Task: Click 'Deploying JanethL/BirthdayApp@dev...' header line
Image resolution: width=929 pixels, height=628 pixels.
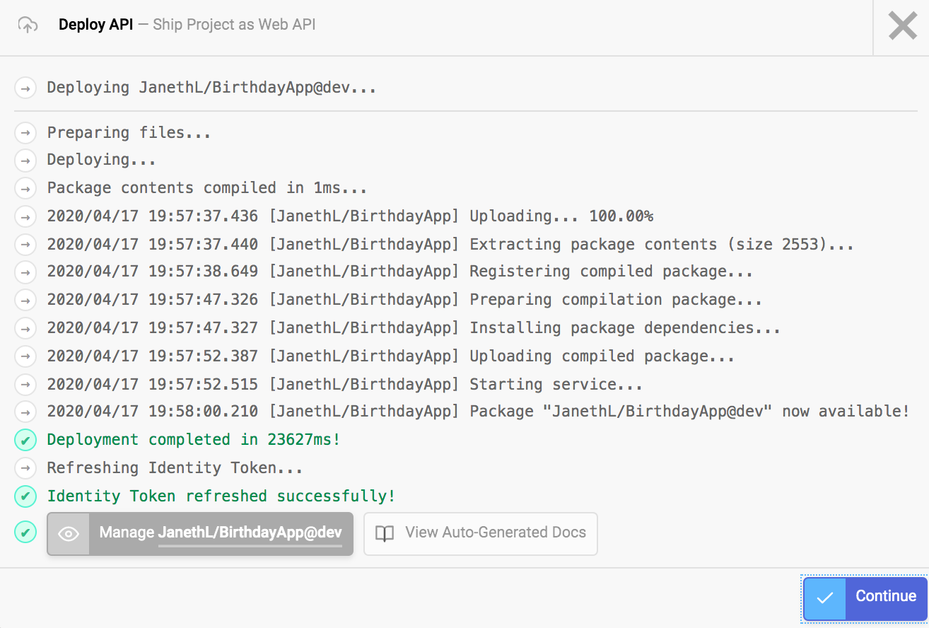Action: 211,88
